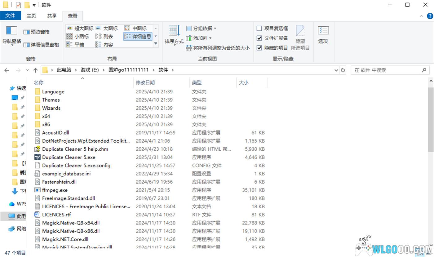The image size is (434, 257).
Task: Click the Options icon in ribbon
Action: 323,31
